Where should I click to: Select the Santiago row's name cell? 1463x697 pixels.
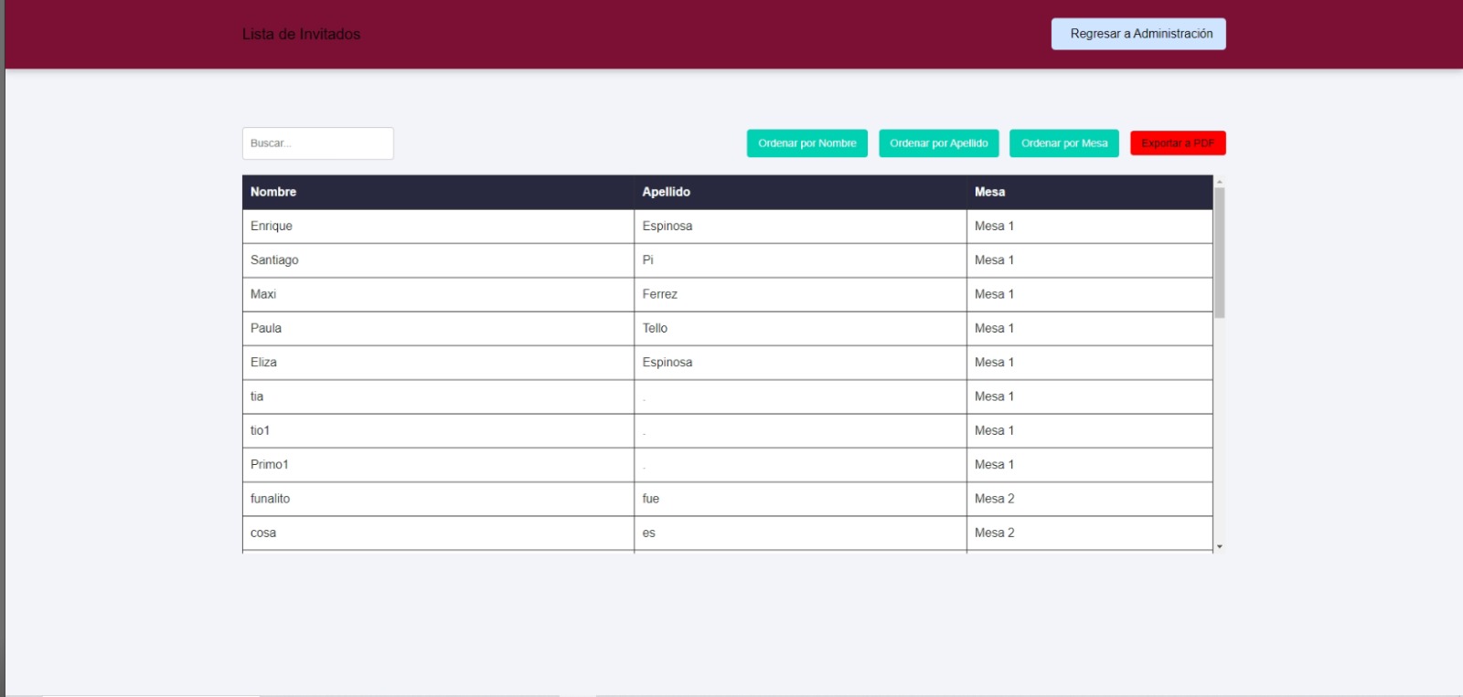tap(274, 260)
